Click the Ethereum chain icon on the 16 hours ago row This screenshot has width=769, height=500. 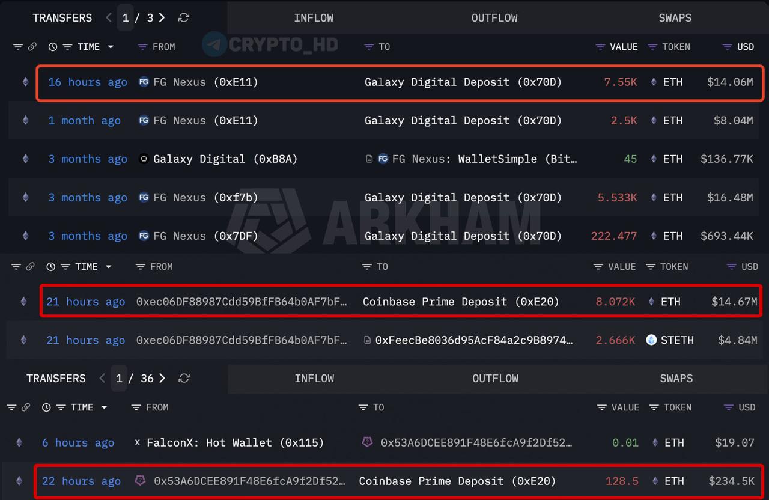tap(25, 82)
